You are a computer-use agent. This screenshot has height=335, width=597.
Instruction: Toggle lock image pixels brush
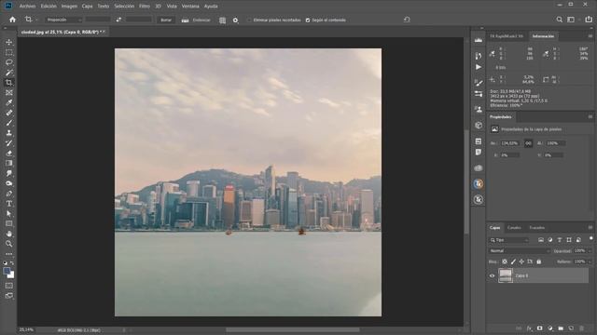513,261
